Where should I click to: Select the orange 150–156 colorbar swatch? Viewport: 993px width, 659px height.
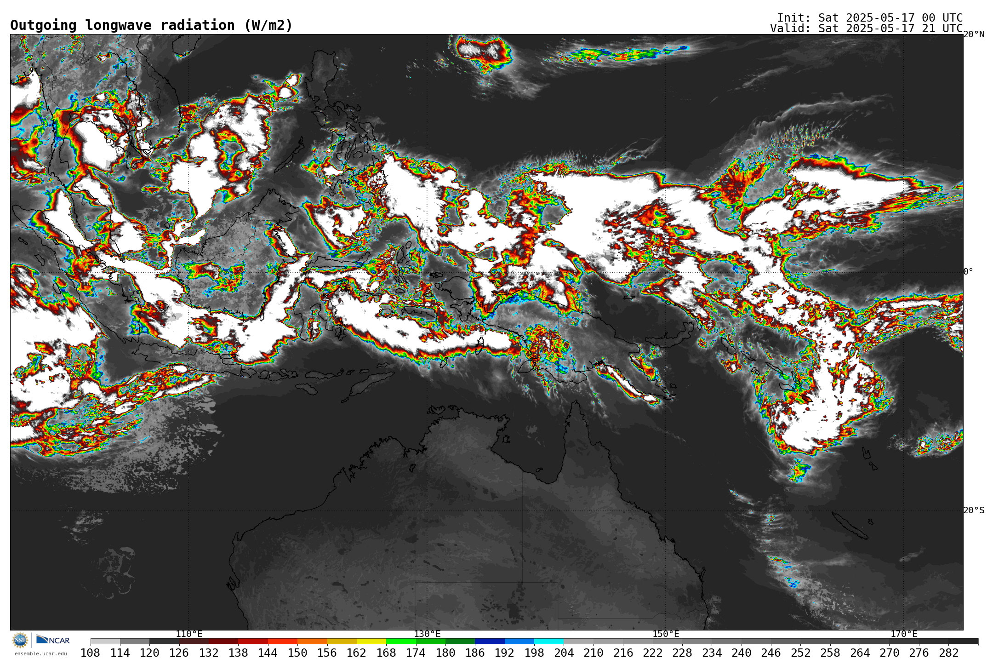pyautogui.click(x=312, y=641)
